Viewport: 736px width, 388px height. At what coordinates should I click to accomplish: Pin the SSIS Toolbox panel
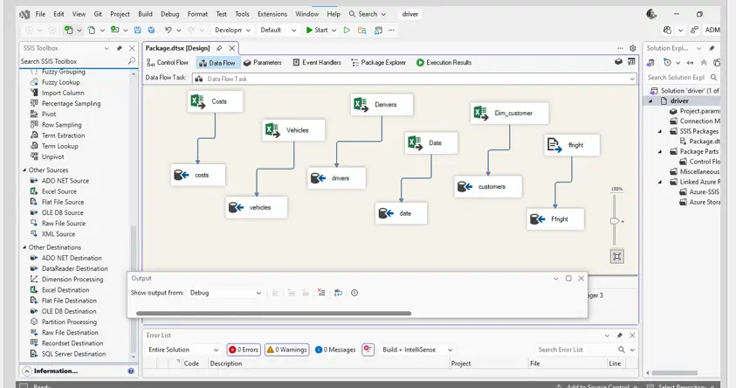(120, 48)
